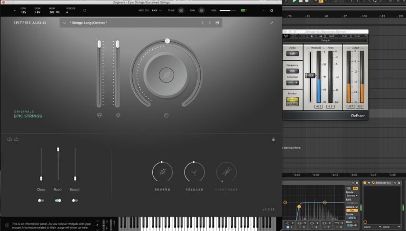
Task: Open EQ Mode Stereo dropdown
Action: [352, 196]
